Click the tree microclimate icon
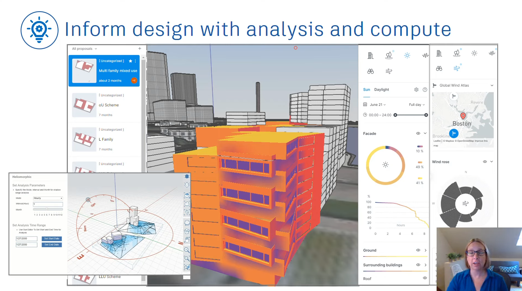This screenshot has height=291, width=522. tap(389, 56)
